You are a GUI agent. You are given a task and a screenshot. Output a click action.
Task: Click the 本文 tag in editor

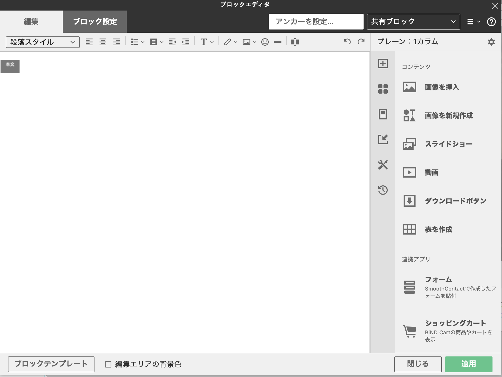[10, 67]
